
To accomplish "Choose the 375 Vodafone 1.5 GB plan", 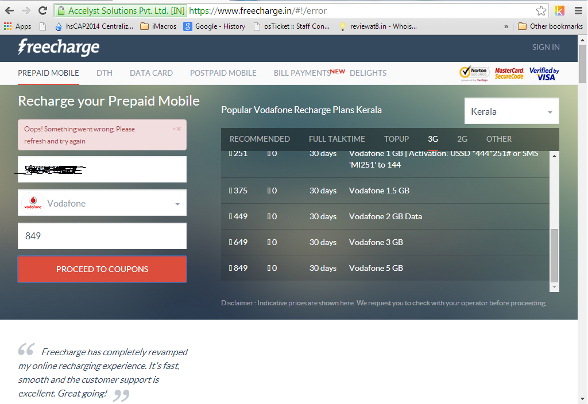I will coord(385,191).
